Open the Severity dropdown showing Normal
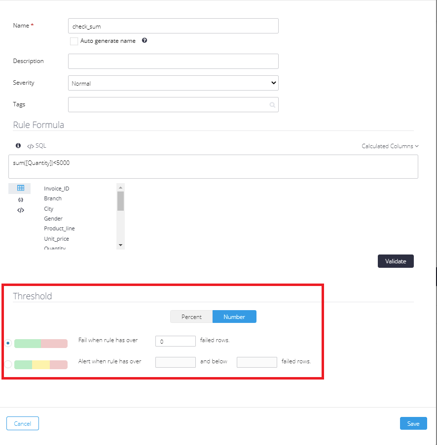This screenshot has height=445, width=437. click(173, 83)
